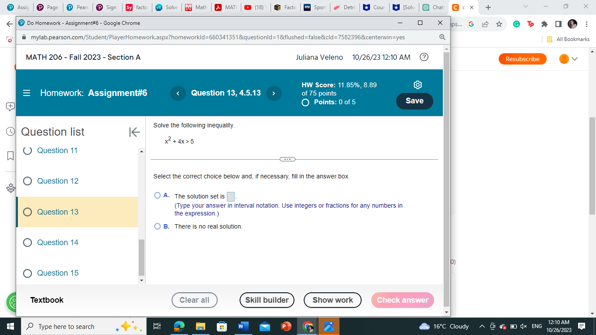The height and width of the screenshot is (335, 596).
Task: Open the Chrome tab search dropdown
Action: coord(525,7)
